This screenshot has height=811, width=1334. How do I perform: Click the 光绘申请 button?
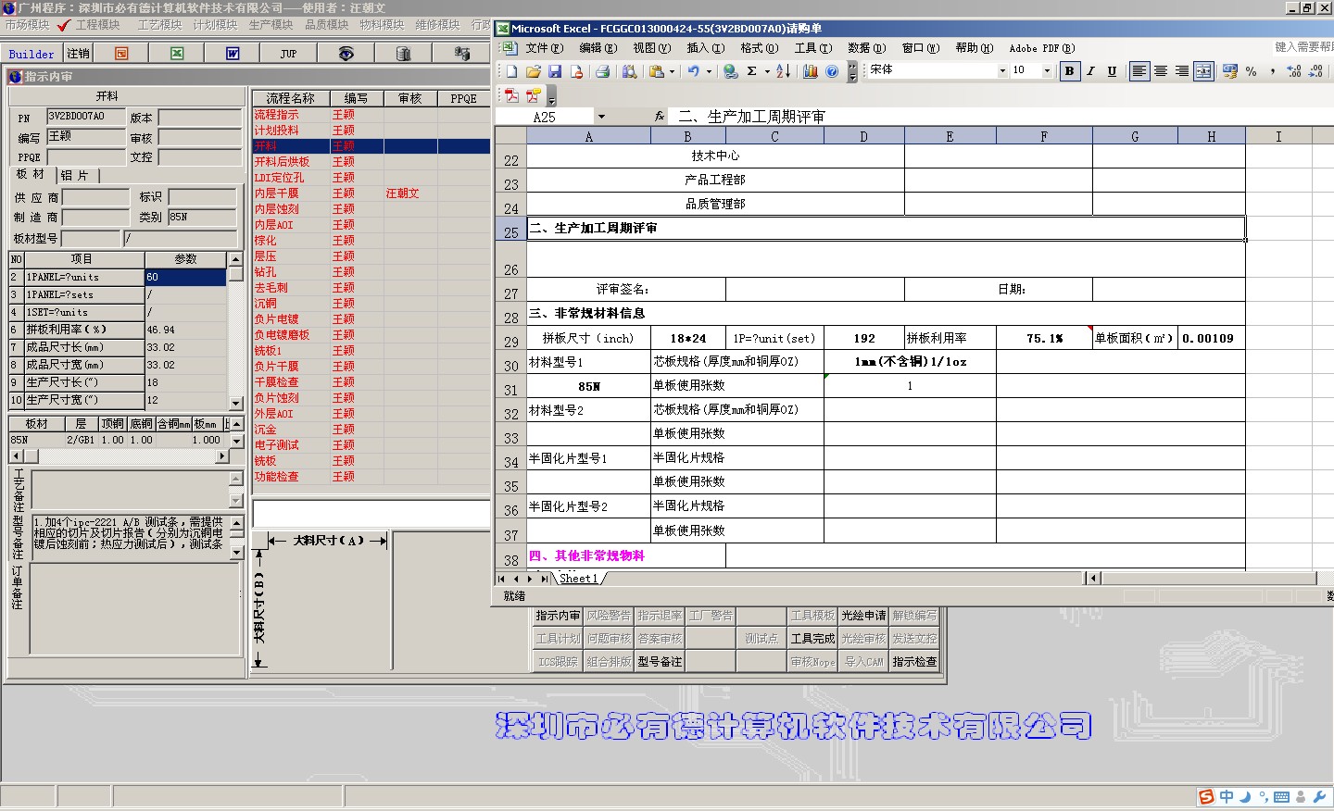(863, 616)
